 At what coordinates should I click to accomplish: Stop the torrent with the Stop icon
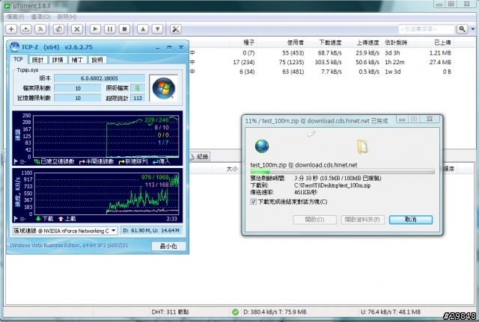124,29
